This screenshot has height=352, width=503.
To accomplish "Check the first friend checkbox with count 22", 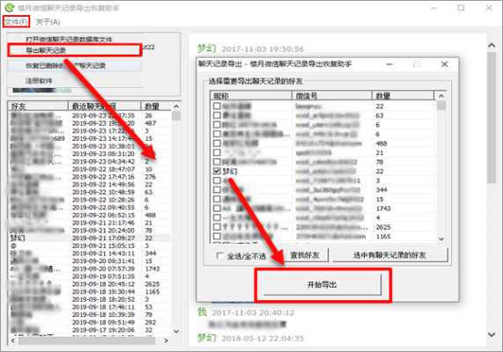I will [217, 106].
